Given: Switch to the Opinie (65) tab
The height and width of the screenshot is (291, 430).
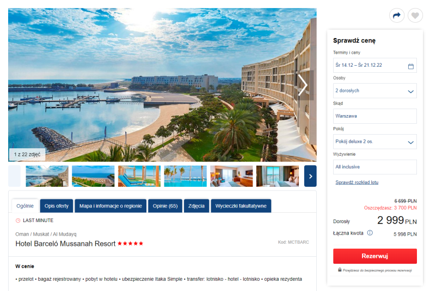Looking at the screenshot, I should coord(165,206).
